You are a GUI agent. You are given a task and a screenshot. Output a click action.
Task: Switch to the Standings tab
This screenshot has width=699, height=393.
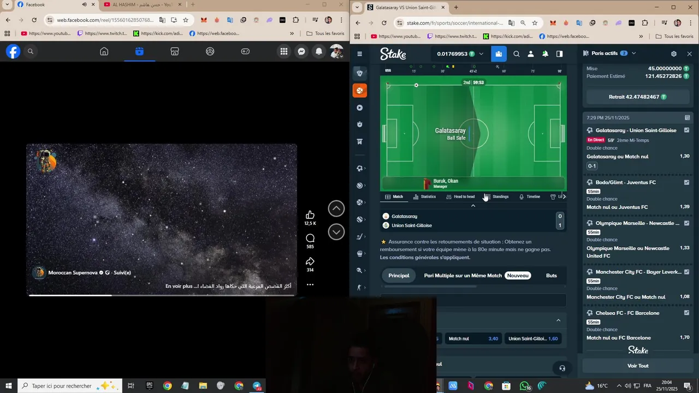tap(496, 196)
